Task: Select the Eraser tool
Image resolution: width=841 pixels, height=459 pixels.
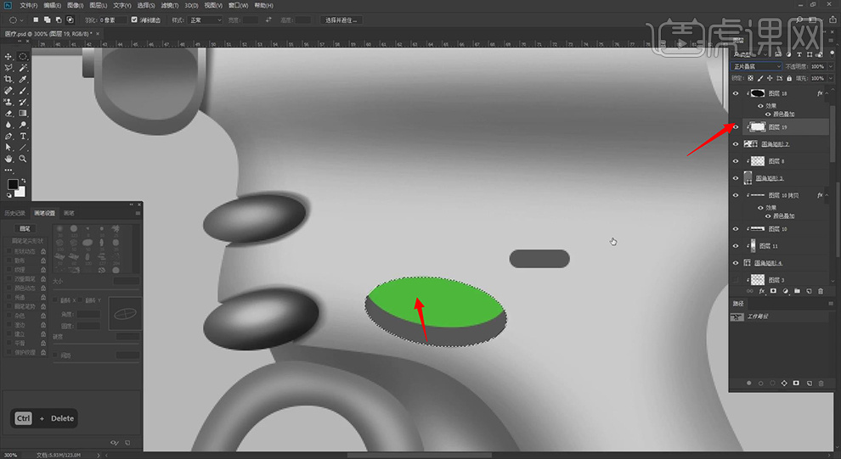Action: click(8, 114)
